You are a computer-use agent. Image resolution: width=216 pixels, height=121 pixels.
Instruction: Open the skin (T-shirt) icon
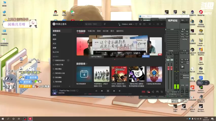coord(136,24)
